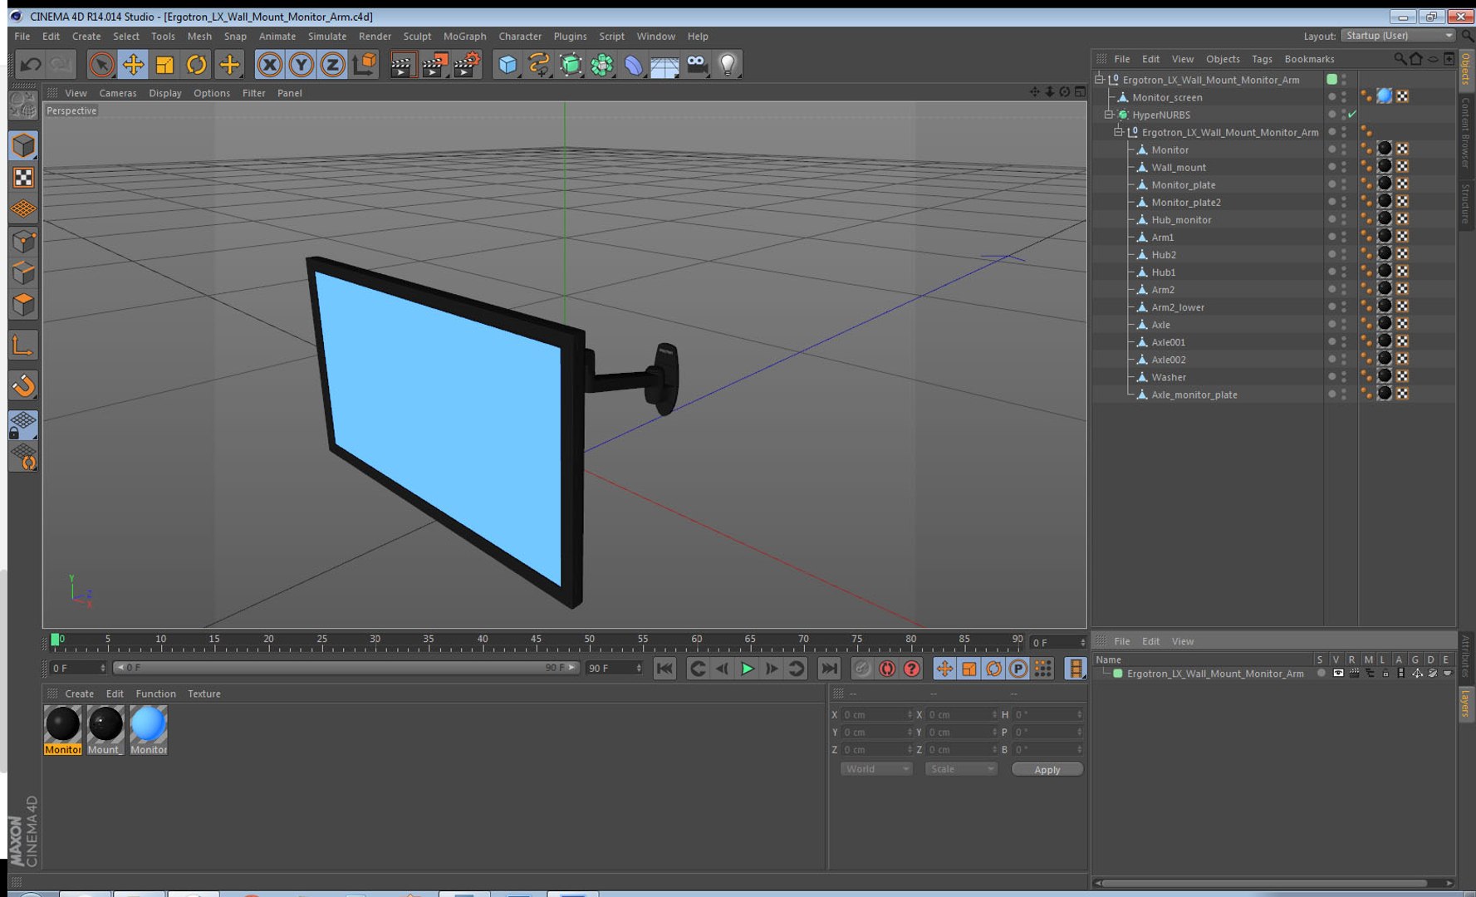Viewport: 1476px width, 897px height.
Task: Go to the end of animation
Action: tap(829, 668)
